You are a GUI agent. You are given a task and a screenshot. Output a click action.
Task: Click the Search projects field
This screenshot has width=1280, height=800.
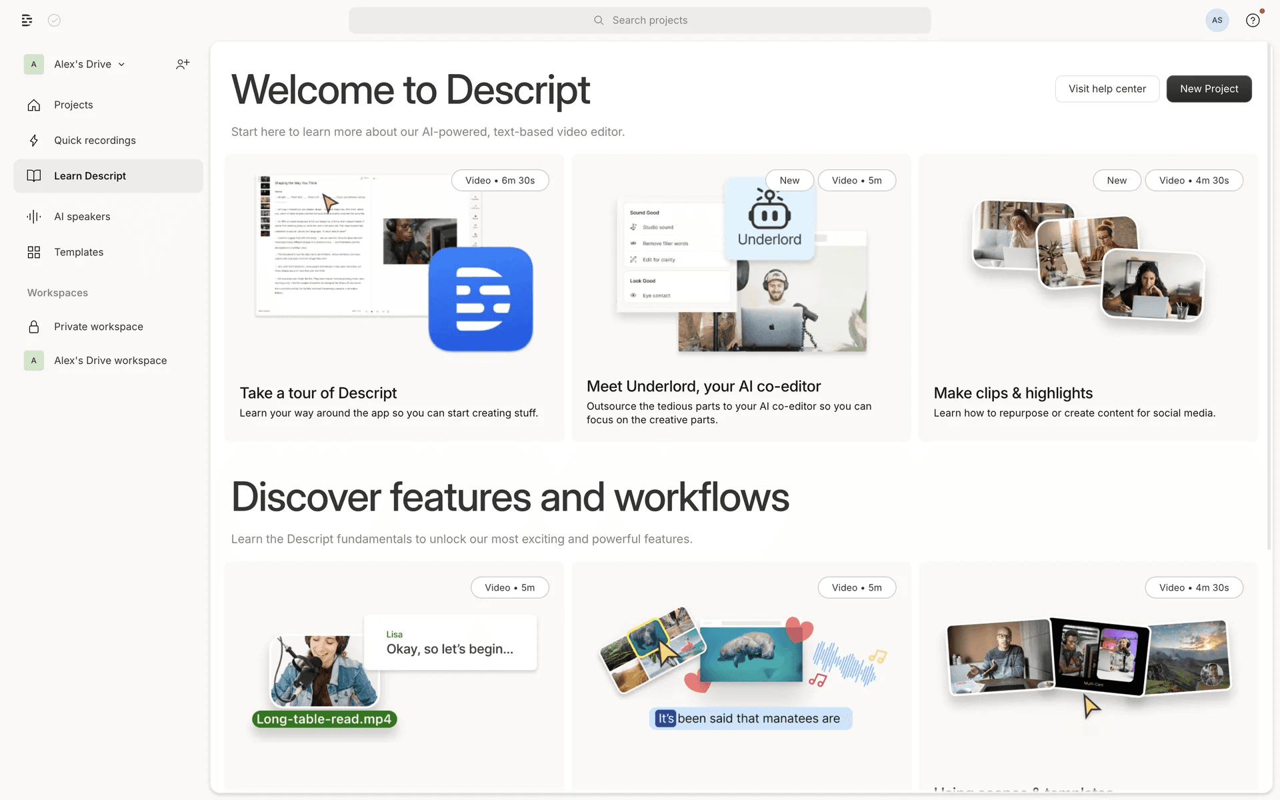coord(640,20)
